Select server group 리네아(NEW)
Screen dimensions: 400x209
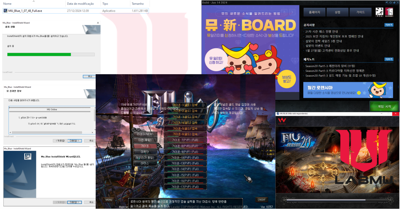145,134
